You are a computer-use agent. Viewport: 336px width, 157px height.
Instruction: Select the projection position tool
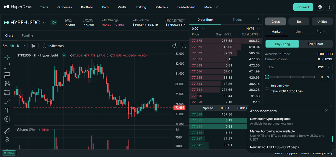coord(7,93)
